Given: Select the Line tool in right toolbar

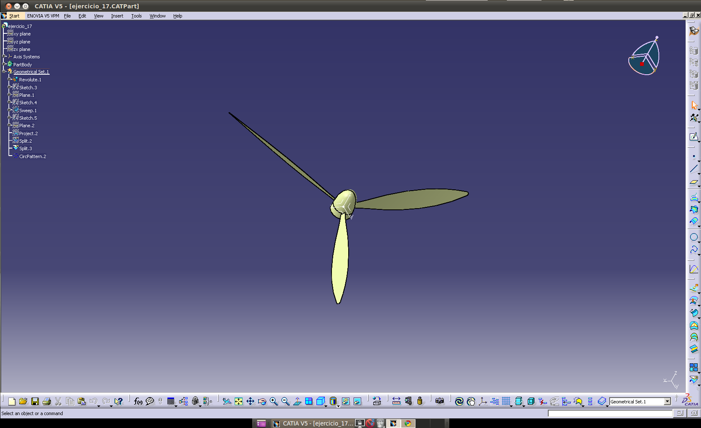Looking at the screenshot, I should coord(693,169).
